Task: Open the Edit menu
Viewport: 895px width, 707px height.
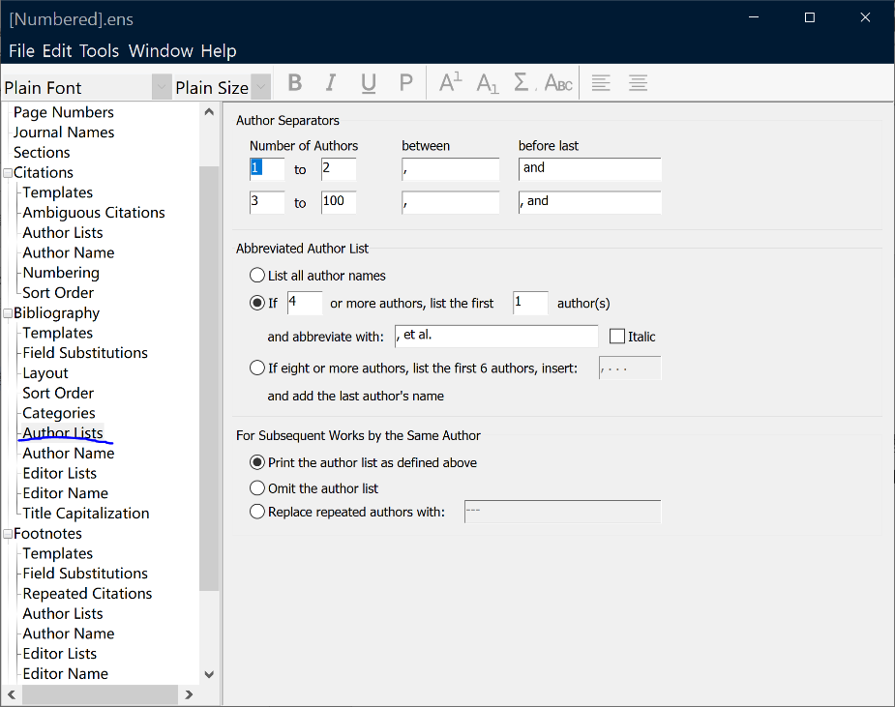Action: (x=60, y=51)
